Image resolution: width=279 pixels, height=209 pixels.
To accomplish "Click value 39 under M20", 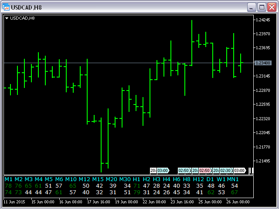I will [x=113, y=186].
